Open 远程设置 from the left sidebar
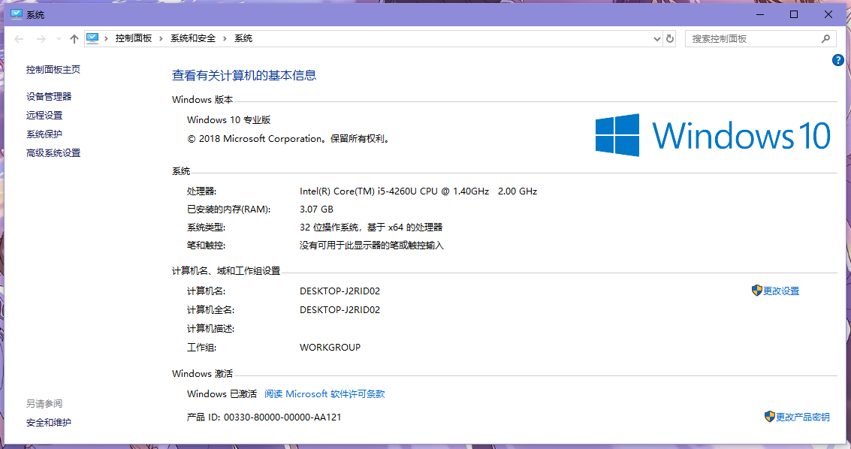 44,115
